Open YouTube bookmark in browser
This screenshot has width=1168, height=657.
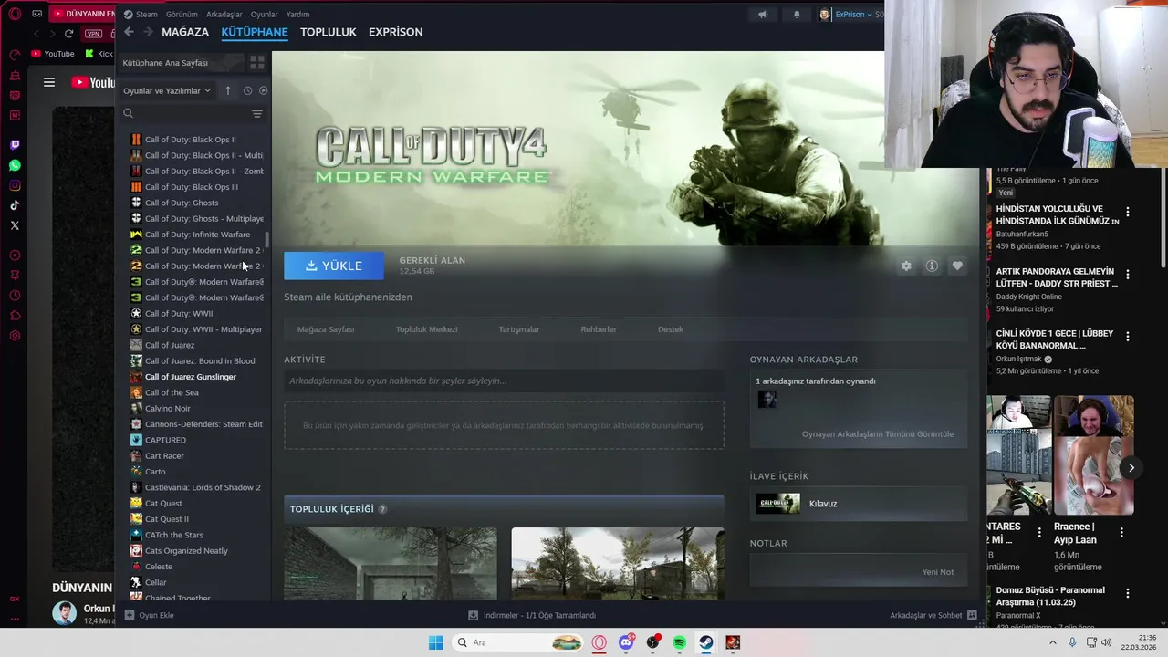53,54
